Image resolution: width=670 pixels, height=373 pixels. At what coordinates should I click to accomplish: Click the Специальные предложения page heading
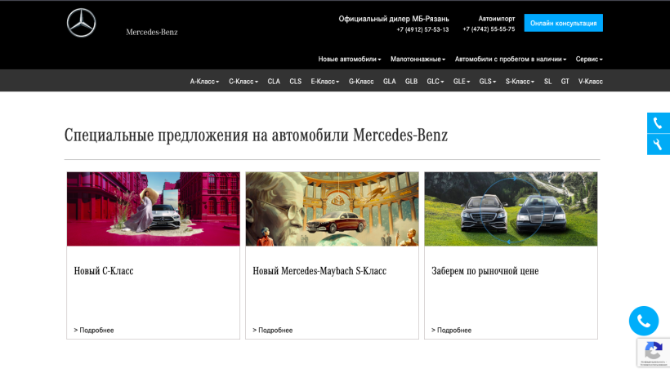[256, 135]
